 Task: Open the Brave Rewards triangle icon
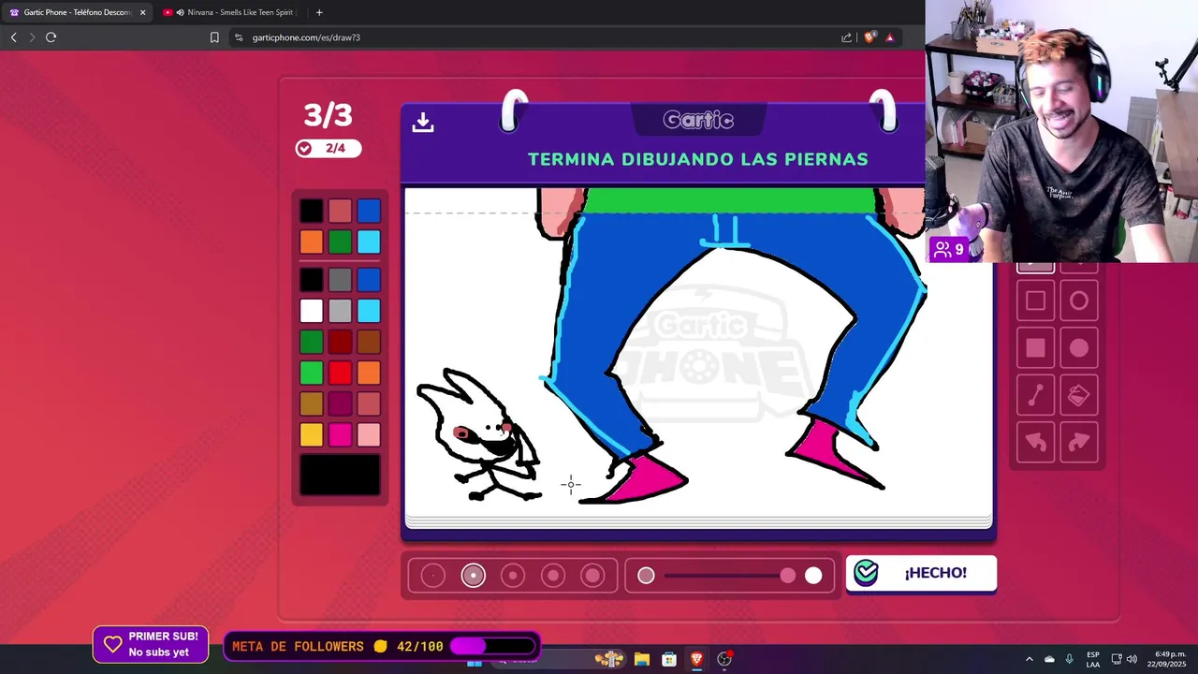(889, 37)
